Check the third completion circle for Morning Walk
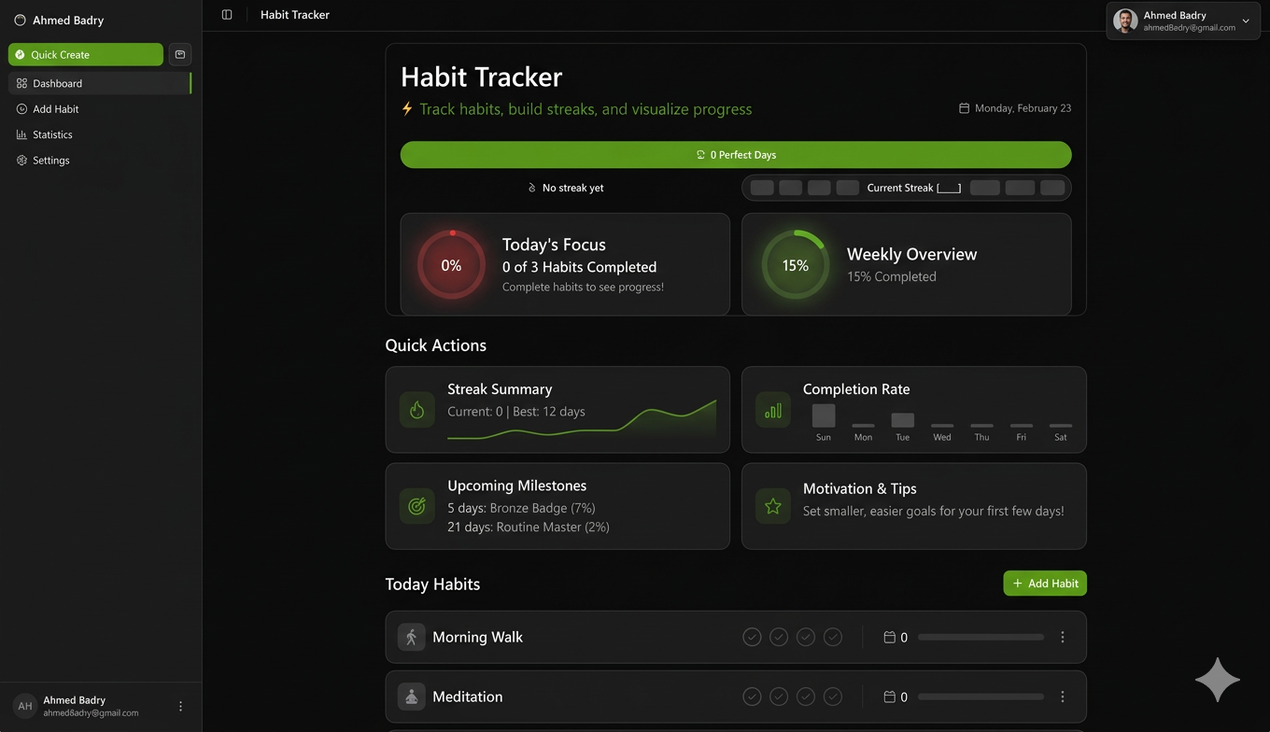The width and height of the screenshot is (1270, 732). (806, 637)
